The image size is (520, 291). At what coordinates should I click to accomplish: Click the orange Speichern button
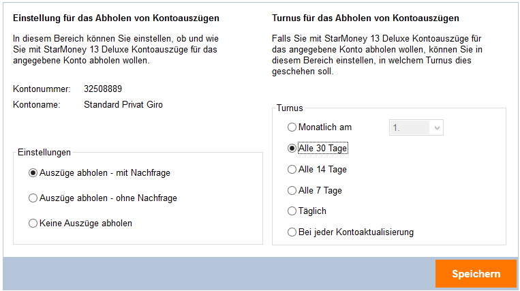tap(476, 274)
